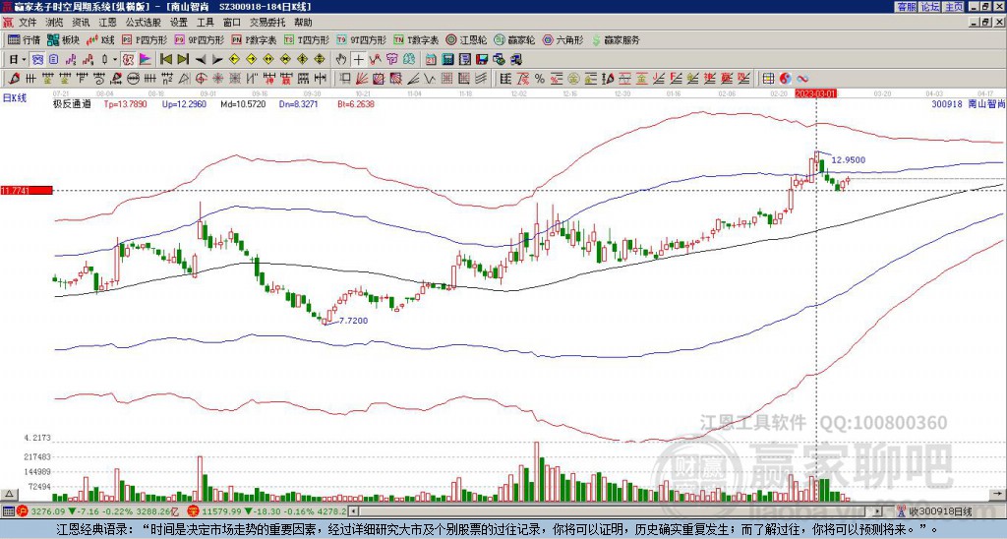Click the 7.7200 low price label
Screen dimensions: 1007x539
tap(353, 320)
